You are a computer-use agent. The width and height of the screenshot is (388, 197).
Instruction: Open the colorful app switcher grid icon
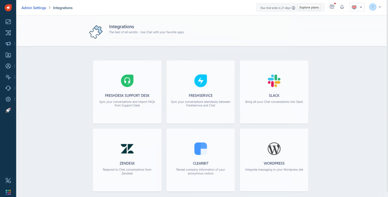tap(8, 192)
